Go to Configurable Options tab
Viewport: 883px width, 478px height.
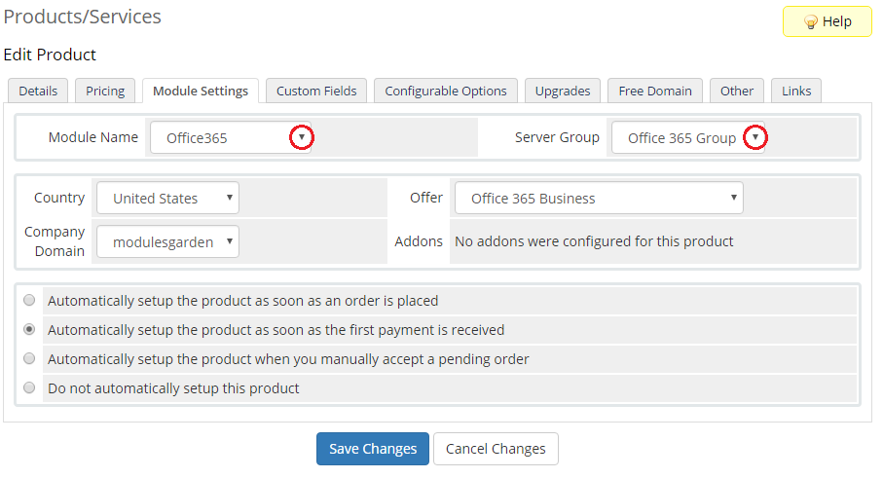click(446, 91)
